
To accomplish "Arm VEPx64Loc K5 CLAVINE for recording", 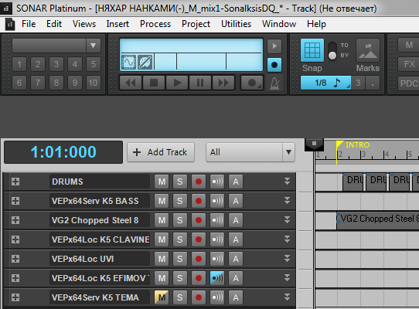I will pos(199,239).
